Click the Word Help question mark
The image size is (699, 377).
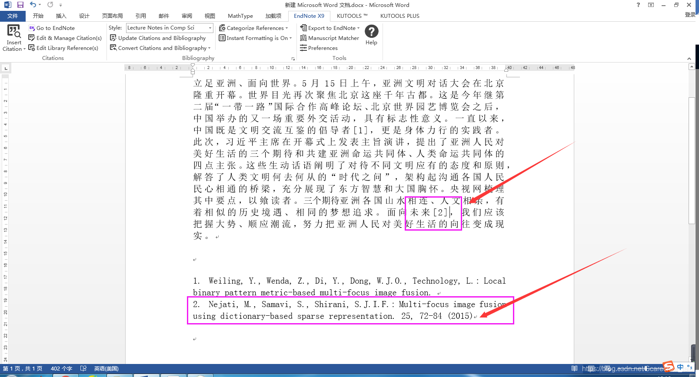click(638, 5)
